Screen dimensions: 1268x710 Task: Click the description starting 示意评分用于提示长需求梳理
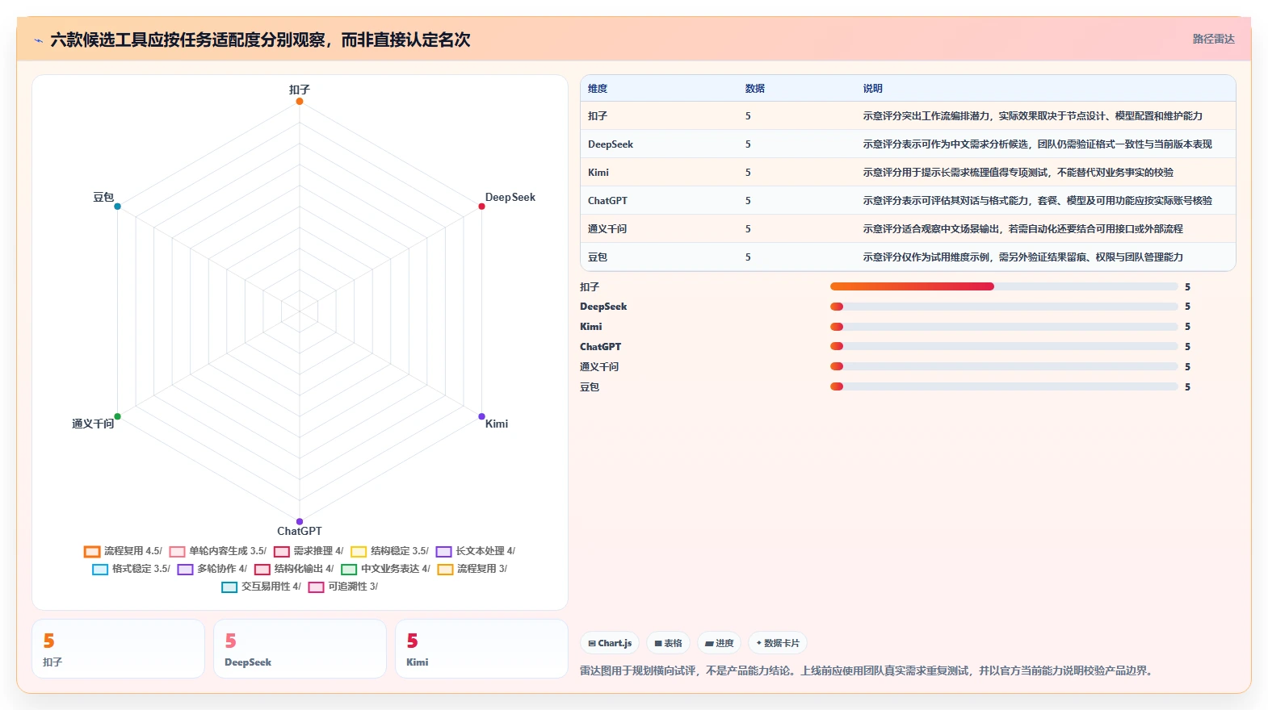(1018, 173)
